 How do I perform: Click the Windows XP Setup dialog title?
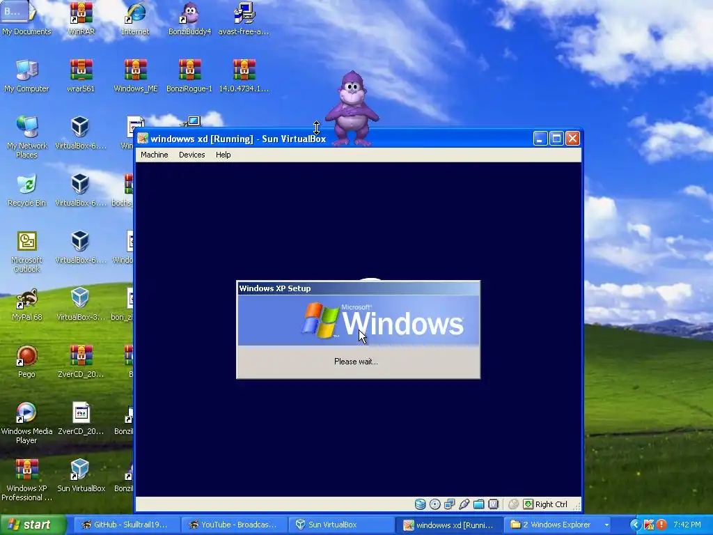point(275,288)
